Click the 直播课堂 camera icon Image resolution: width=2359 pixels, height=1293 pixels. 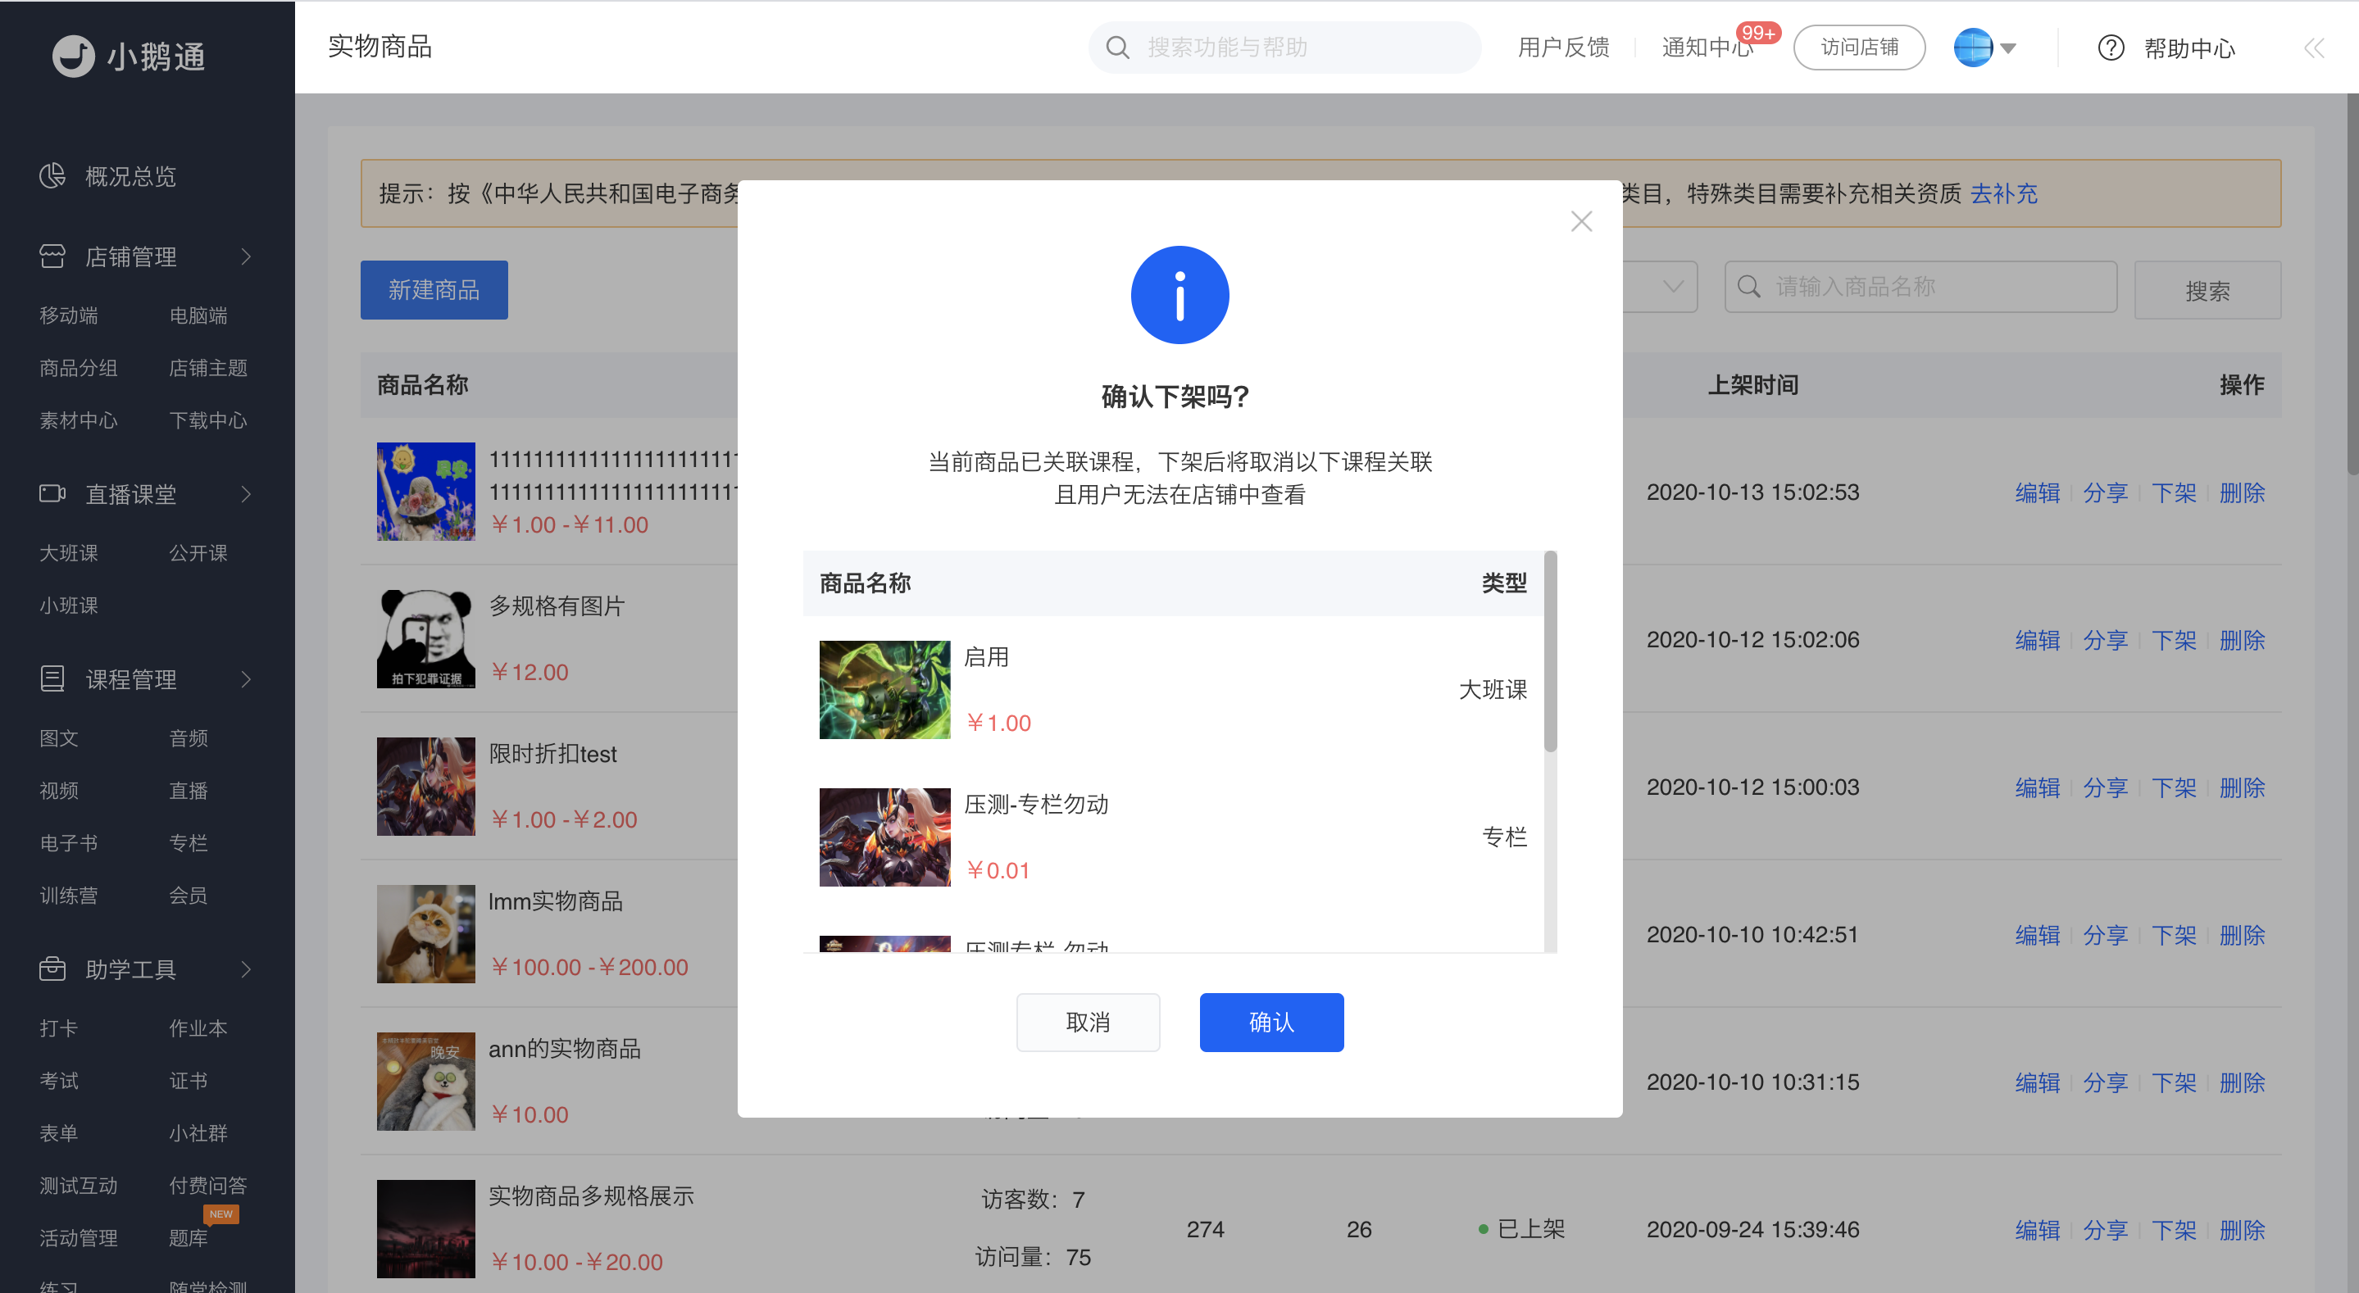coord(52,494)
